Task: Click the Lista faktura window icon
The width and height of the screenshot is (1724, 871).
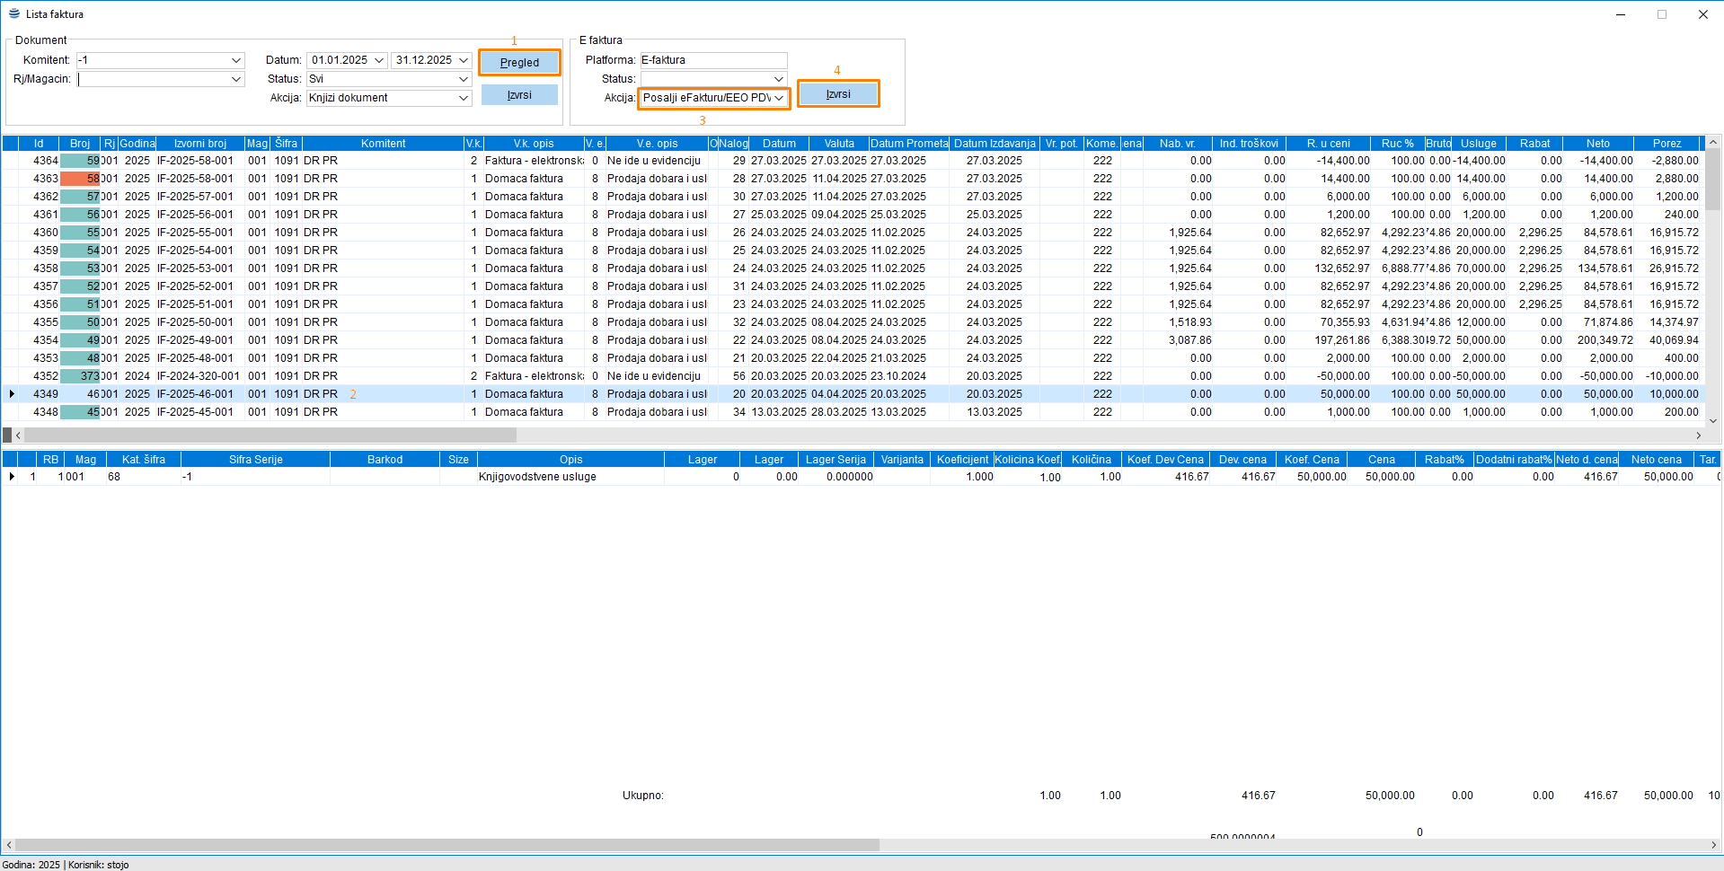Action: (x=13, y=13)
